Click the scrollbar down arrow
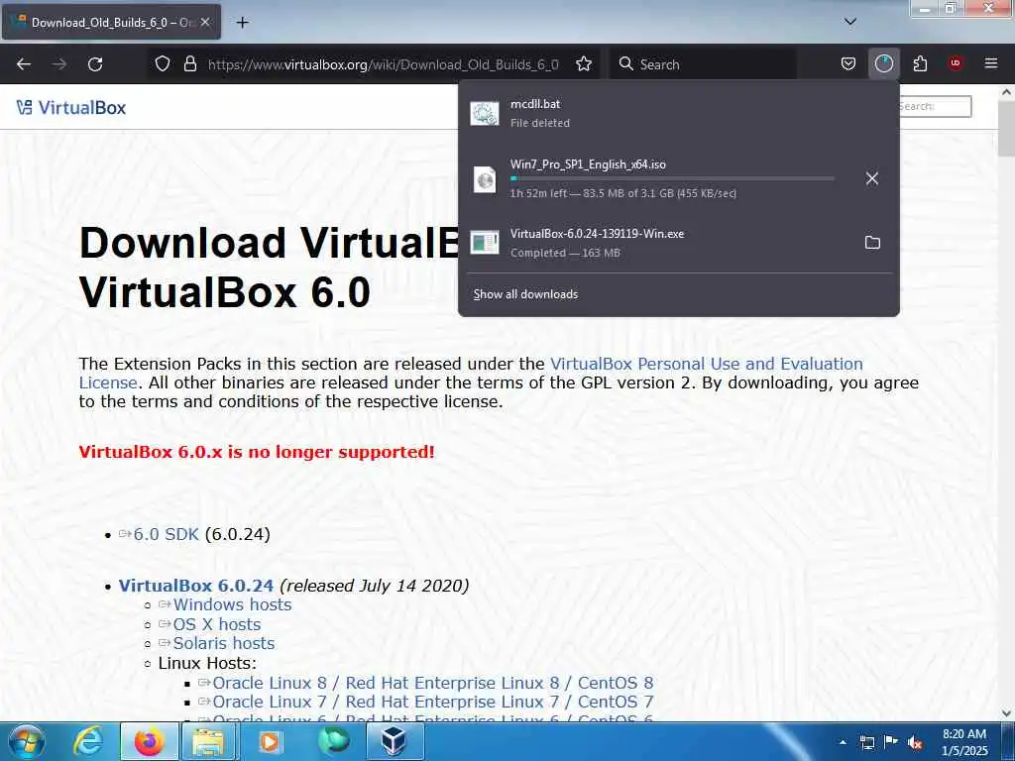This screenshot has width=1015, height=761. point(1006,713)
